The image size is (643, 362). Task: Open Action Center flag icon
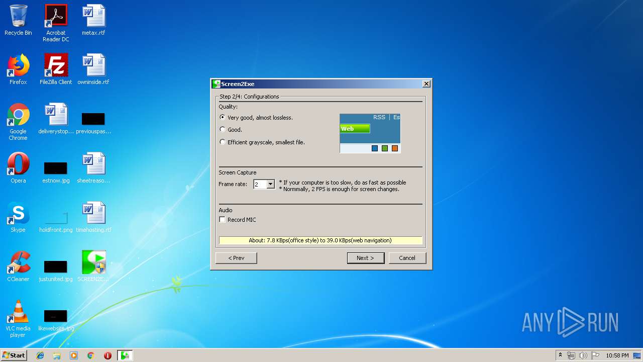tap(595, 355)
